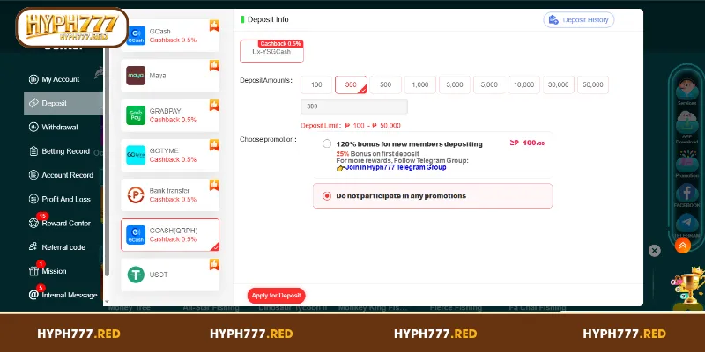Select the GOTYME payment method text
Viewport: 705px width, 352px height.
click(164, 150)
